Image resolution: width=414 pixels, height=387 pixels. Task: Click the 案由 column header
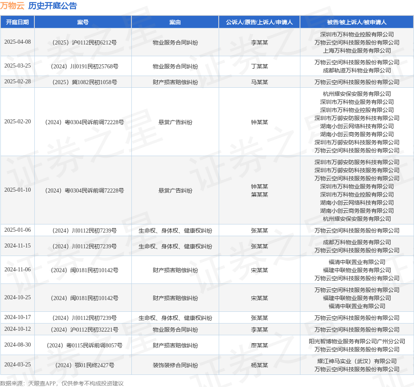click(x=175, y=22)
